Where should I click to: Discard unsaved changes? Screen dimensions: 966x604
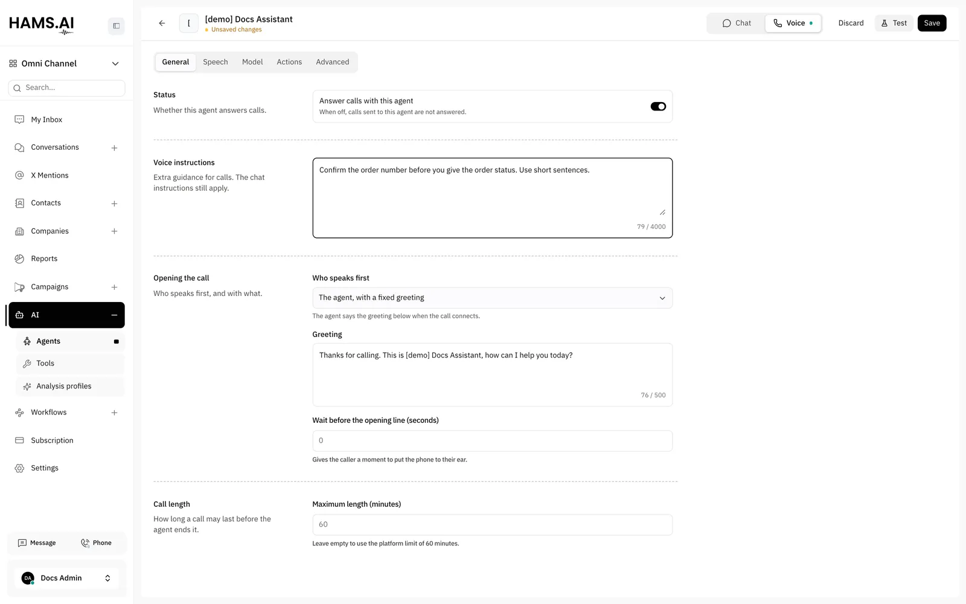pyautogui.click(x=851, y=23)
